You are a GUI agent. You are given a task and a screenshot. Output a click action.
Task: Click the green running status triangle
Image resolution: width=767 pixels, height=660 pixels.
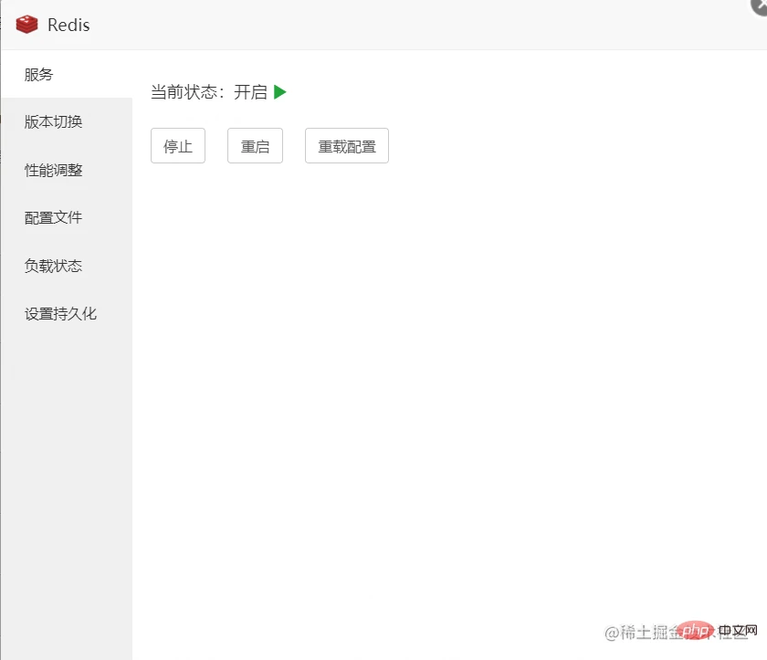click(279, 92)
